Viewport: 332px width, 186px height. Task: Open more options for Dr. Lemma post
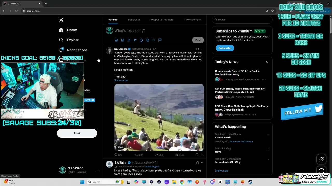point(202,49)
